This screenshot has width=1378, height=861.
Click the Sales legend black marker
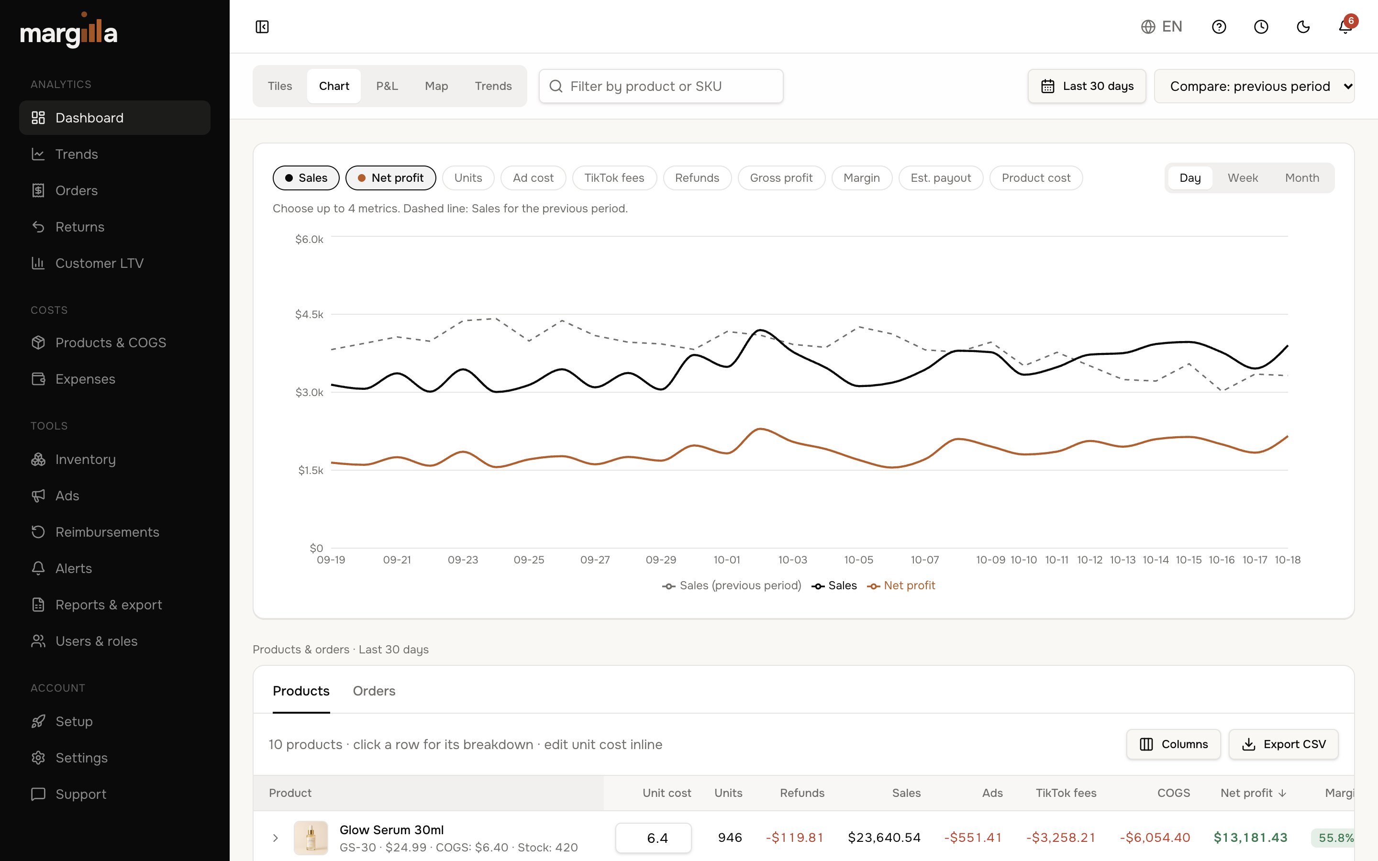(x=818, y=586)
